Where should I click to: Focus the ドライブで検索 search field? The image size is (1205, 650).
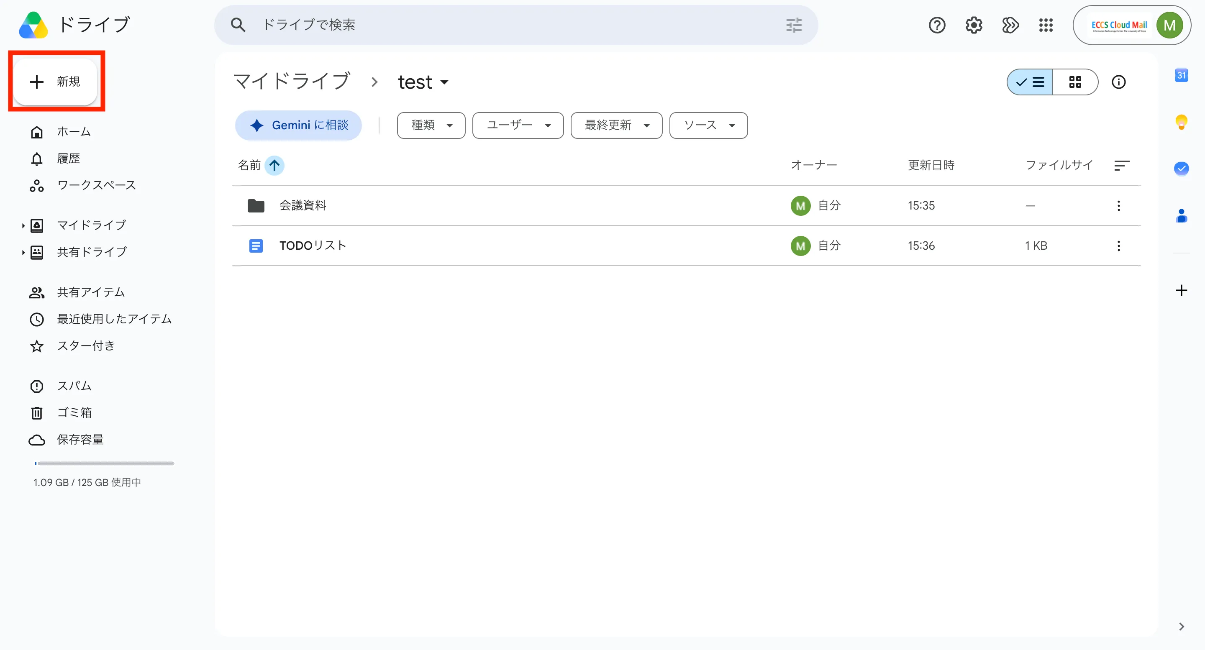pyautogui.click(x=516, y=25)
